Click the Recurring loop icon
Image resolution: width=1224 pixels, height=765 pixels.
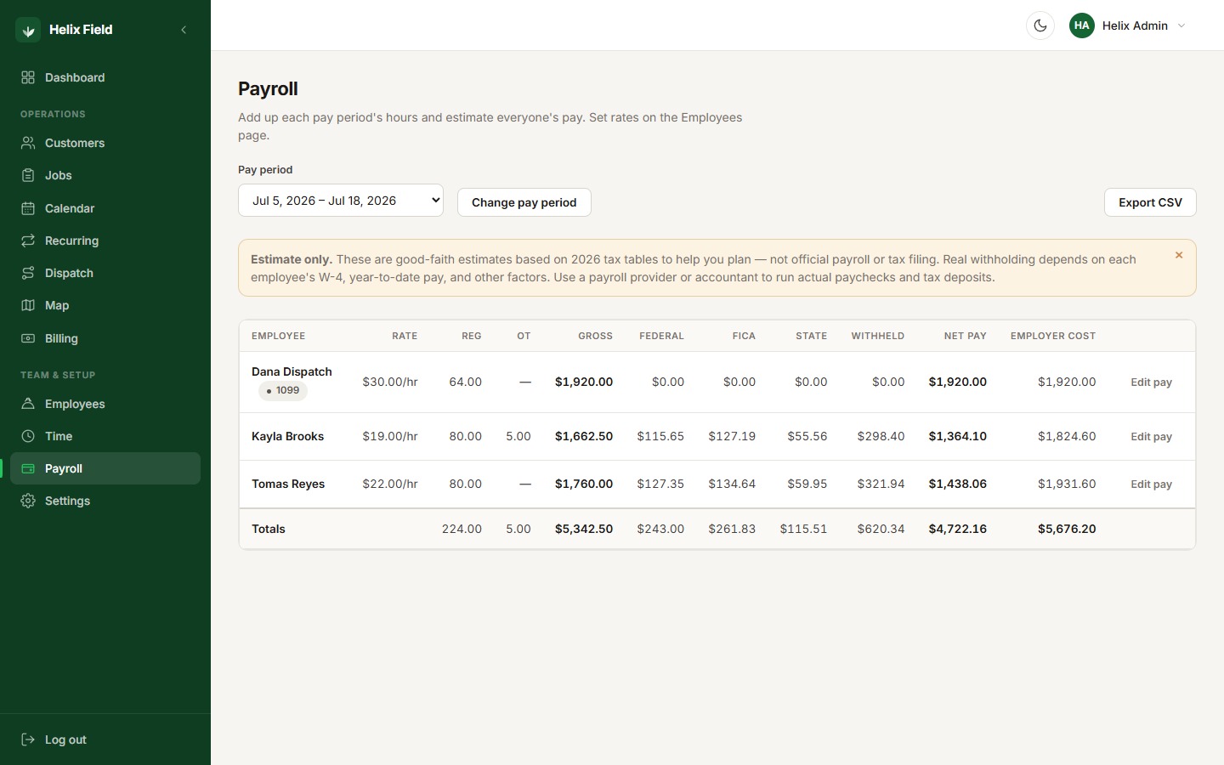coord(28,241)
